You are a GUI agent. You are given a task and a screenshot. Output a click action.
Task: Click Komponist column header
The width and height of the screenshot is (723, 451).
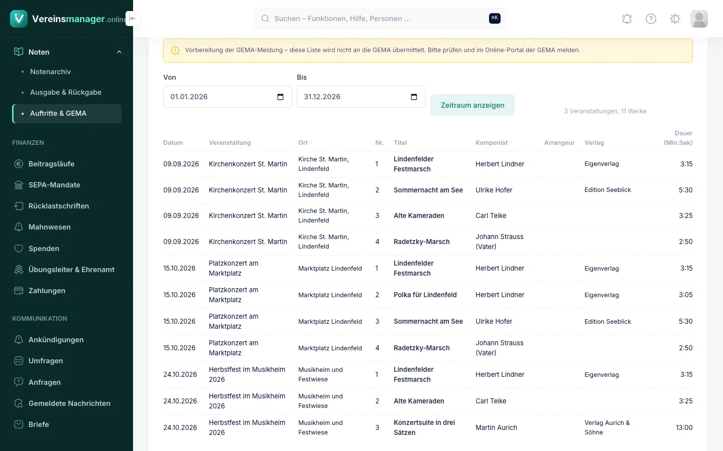coord(492,143)
